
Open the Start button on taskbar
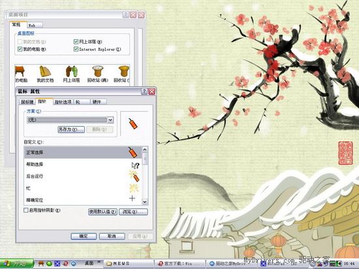[17, 264]
